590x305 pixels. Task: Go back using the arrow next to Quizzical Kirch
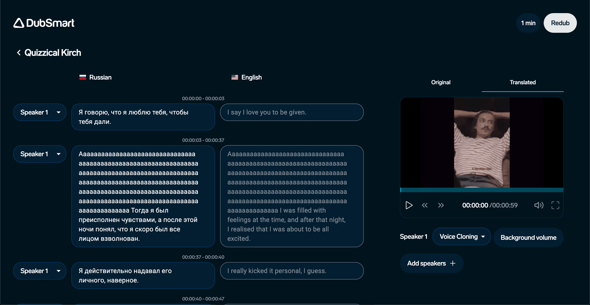[x=18, y=52]
